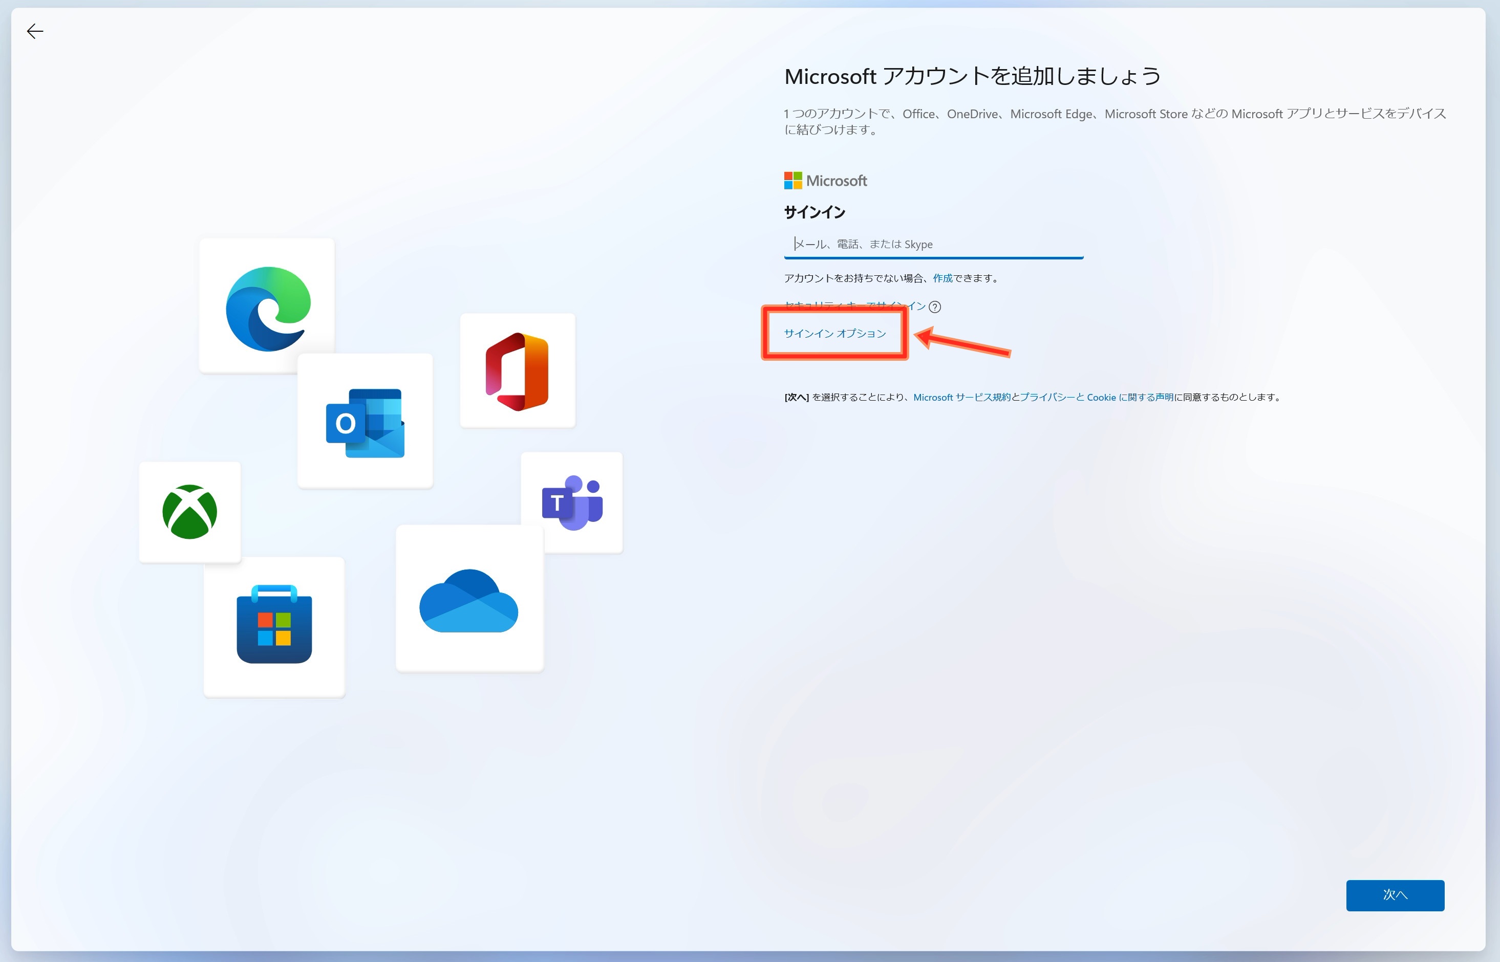1500x962 pixels.
Task: Click the 作成 link to create account
Action: click(x=942, y=278)
